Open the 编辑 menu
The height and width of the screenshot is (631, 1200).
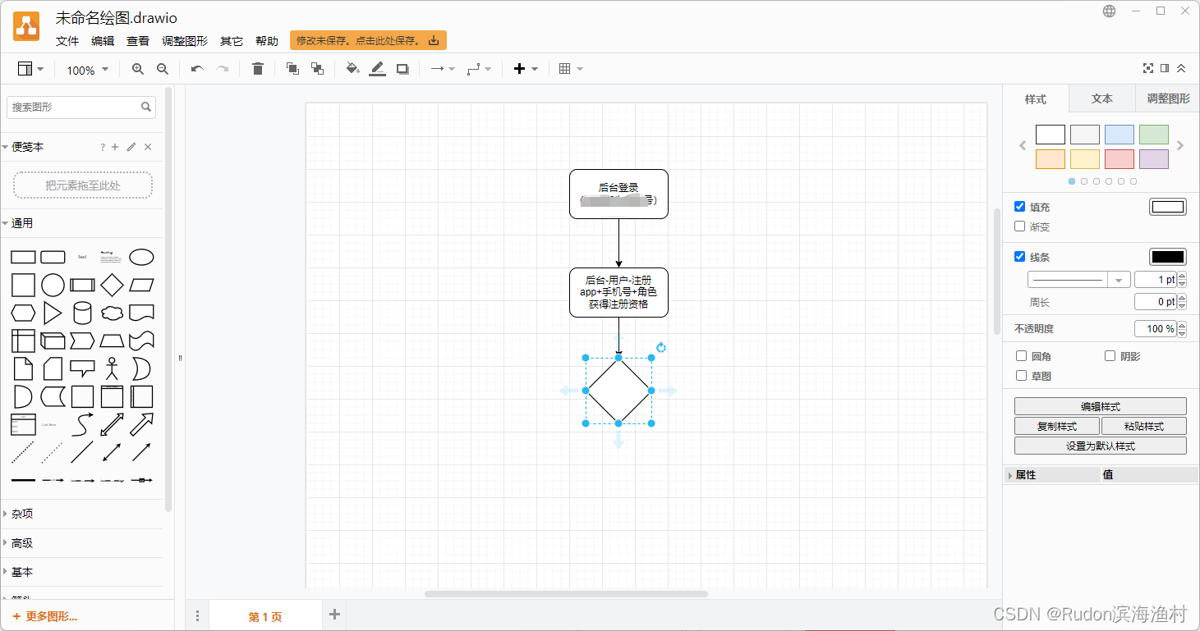click(x=103, y=41)
